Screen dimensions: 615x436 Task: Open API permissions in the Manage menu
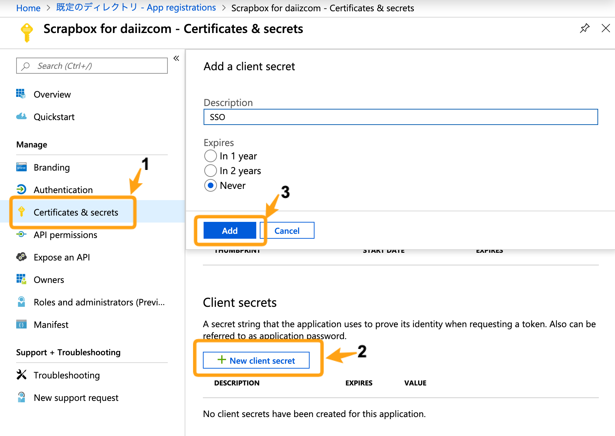pyautogui.click(x=65, y=235)
